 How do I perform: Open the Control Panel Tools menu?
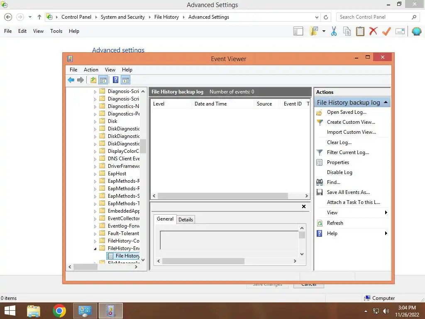click(56, 31)
